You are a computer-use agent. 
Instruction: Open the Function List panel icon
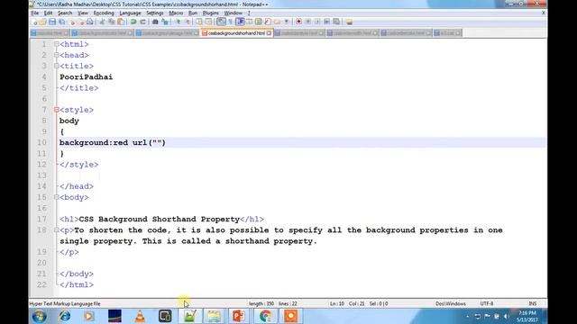268,22
